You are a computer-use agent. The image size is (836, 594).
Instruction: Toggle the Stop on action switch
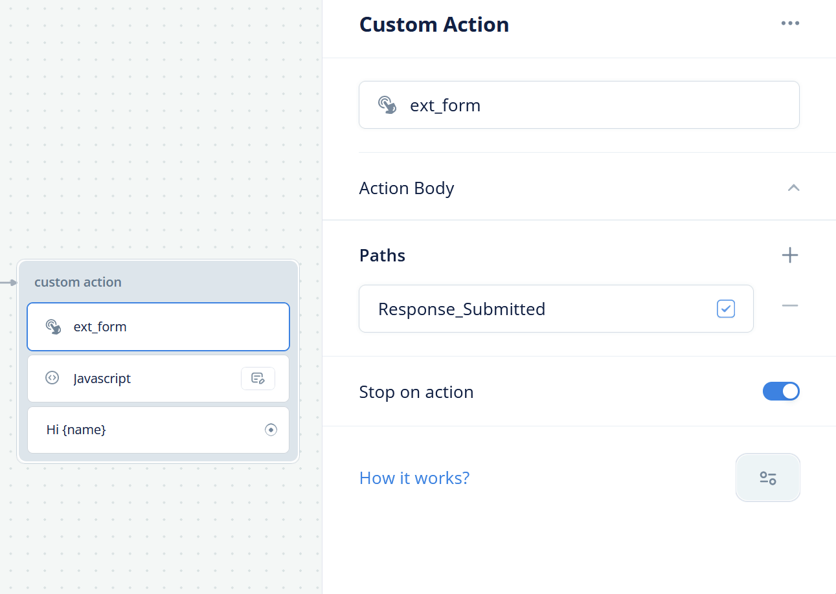click(x=781, y=391)
